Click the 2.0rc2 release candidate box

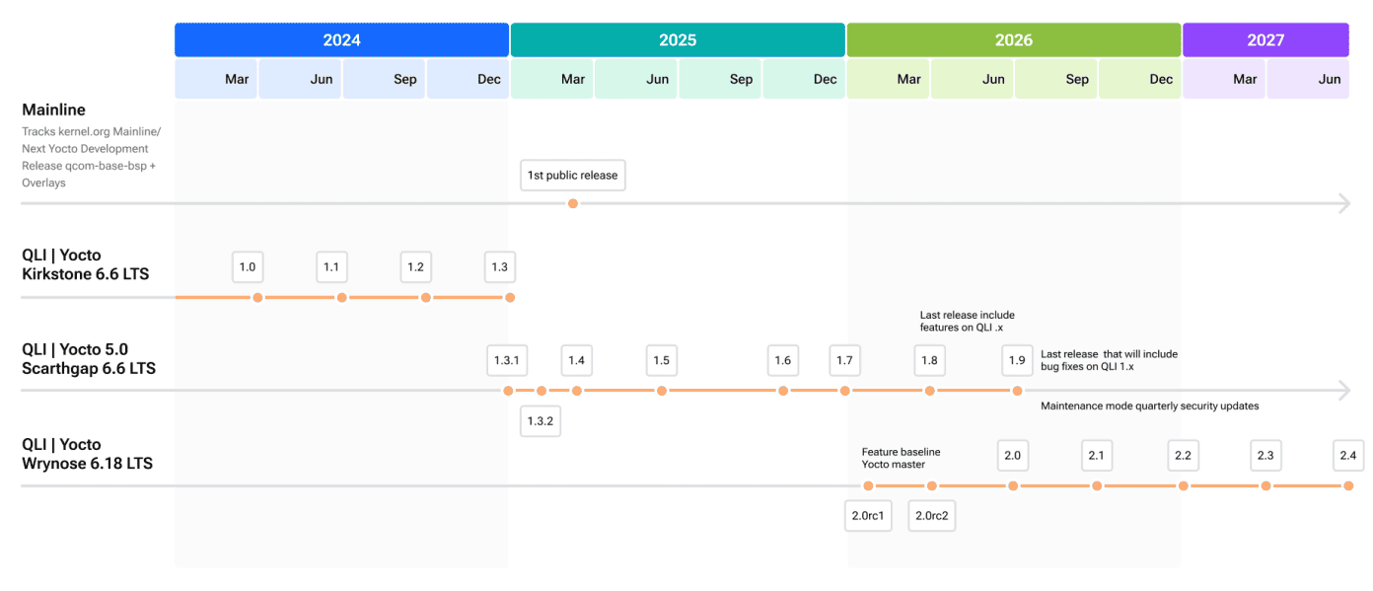pyautogui.click(x=931, y=516)
